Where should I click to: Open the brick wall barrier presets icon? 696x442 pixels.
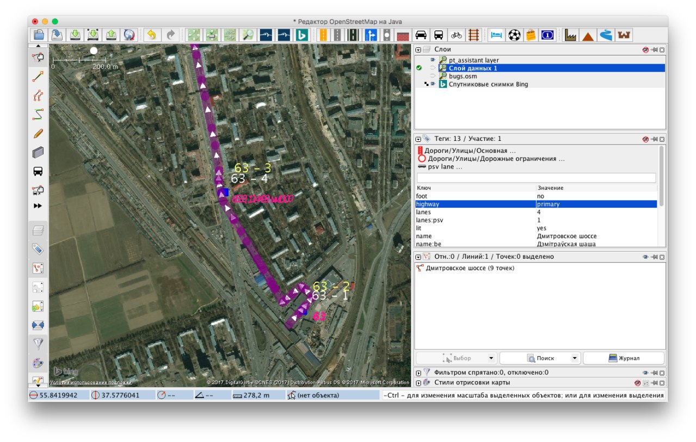(x=402, y=35)
